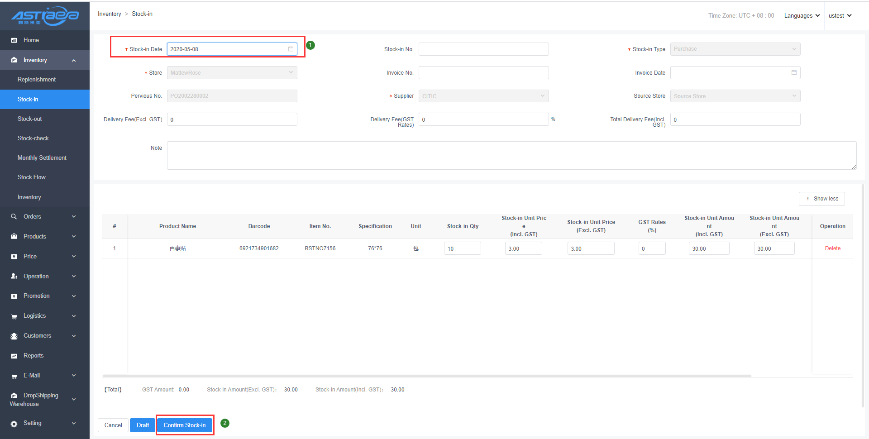
Task: Click the Customers sidebar icon
Action: [x=14, y=336]
